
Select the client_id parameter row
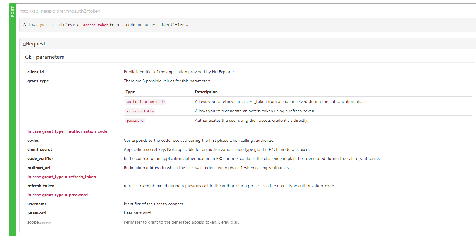coord(36,72)
